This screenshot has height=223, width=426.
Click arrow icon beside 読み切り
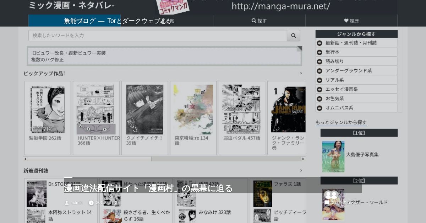pyautogui.click(x=319, y=61)
